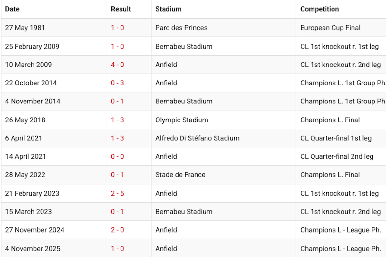Click the Competition column header
Screen dimensions: 386x257
click(x=319, y=9)
